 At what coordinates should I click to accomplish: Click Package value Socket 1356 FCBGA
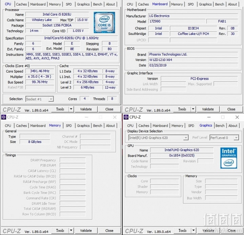(57, 25)
